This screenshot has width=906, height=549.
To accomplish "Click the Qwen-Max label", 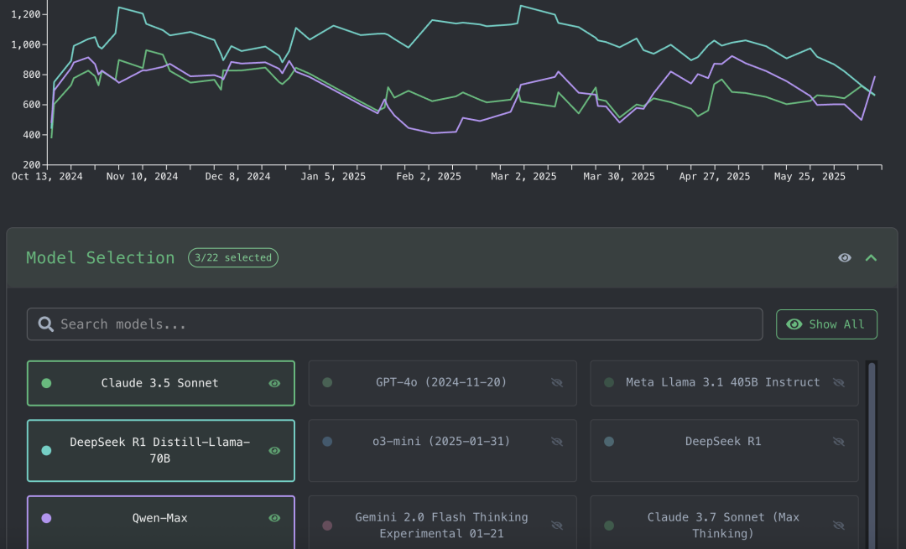I will pyautogui.click(x=160, y=518).
